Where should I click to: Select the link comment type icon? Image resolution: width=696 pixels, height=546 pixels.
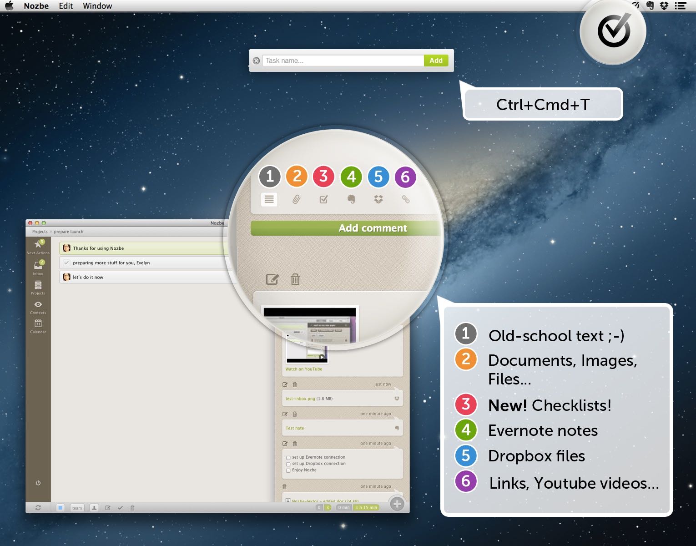click(x=405, y=199)
